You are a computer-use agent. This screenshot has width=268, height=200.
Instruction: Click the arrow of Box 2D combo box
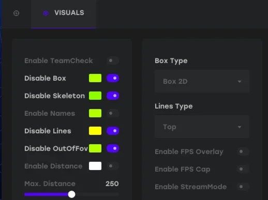[240, 82]
